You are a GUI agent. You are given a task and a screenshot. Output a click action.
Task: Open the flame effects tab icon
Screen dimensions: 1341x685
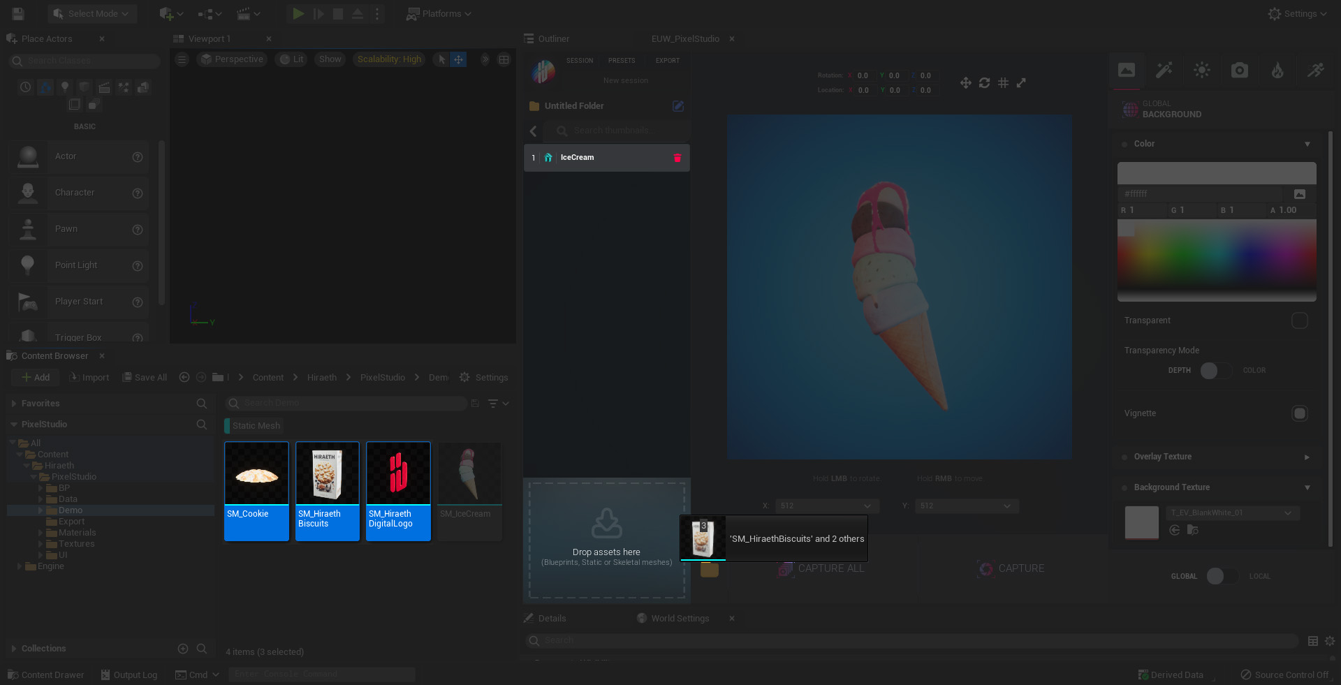(x=1277, y=70)
